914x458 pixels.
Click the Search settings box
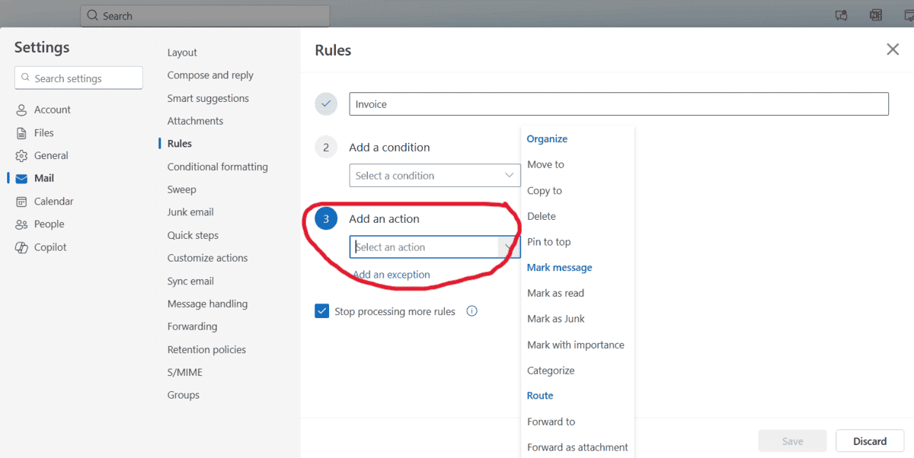click(x=78, y=78)
